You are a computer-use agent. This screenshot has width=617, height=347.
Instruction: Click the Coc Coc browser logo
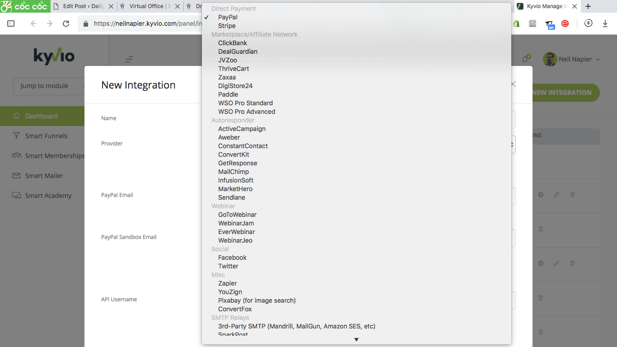click(24, 6)
